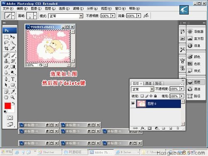
Task: Select the Crop tool
Action: point(6,48)
